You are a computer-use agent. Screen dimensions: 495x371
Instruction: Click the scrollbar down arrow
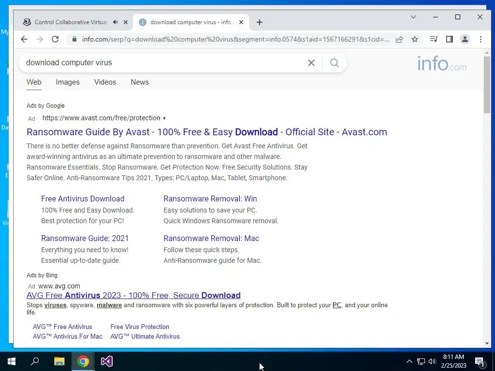[487, 343]
